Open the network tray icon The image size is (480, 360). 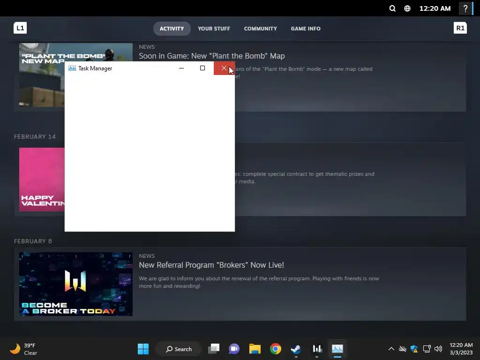tap(427, 349)
